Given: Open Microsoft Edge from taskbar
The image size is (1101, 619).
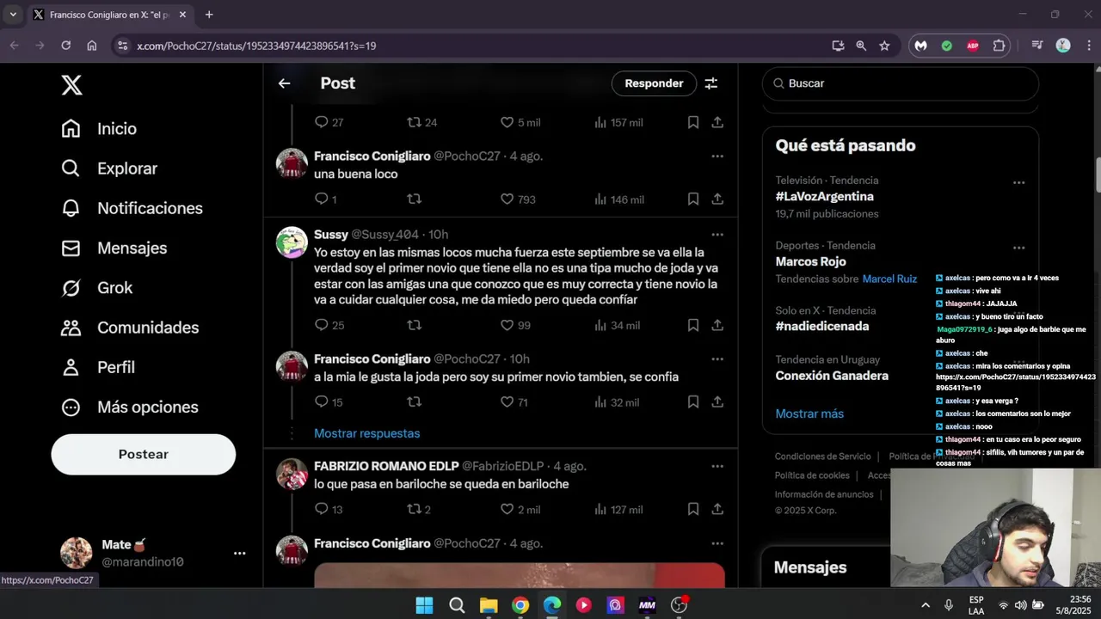Looking at the screenshot, I should coord(551,605).
